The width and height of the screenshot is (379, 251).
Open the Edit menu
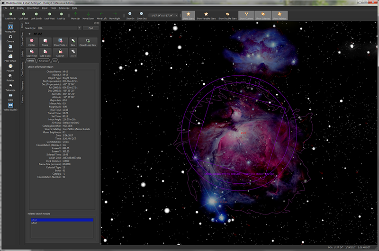[12, 8]
